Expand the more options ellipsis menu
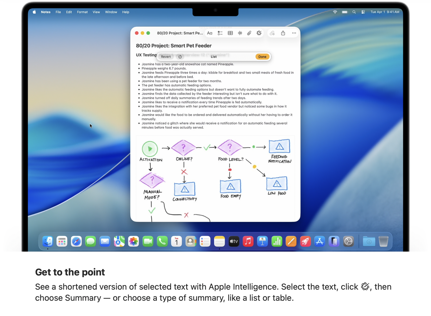The height and width of the screenshot is (316, 431). pyautogui.click(x=294, y=33)
